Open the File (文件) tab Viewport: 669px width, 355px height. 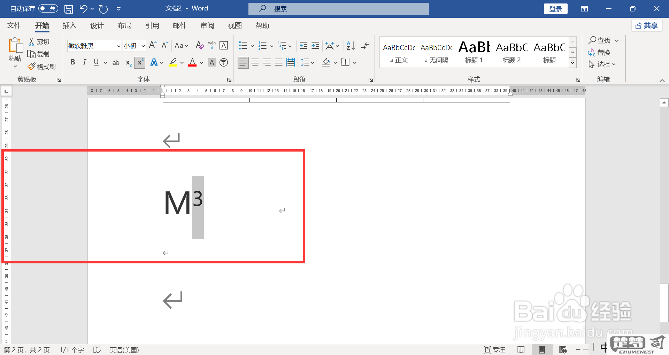click(x=14, y=25)
